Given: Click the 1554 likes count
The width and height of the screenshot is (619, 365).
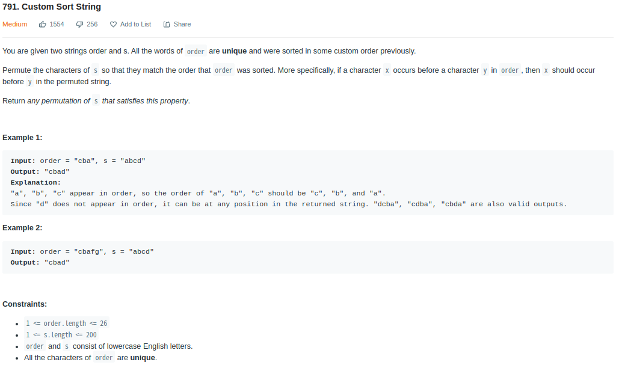Looking at the screenshot, I should 57,25.
